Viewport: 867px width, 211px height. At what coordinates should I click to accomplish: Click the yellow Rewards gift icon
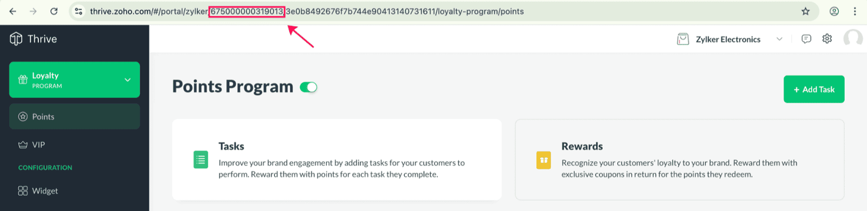544,160
